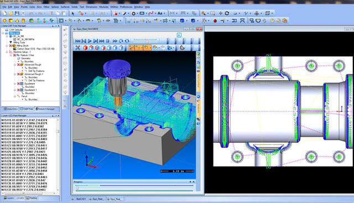Activate the selection arrow tool

pos(72,13)
